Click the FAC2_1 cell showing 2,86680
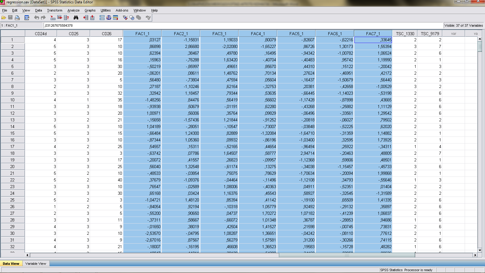485x273 pixels. click(x=181, y=46)
